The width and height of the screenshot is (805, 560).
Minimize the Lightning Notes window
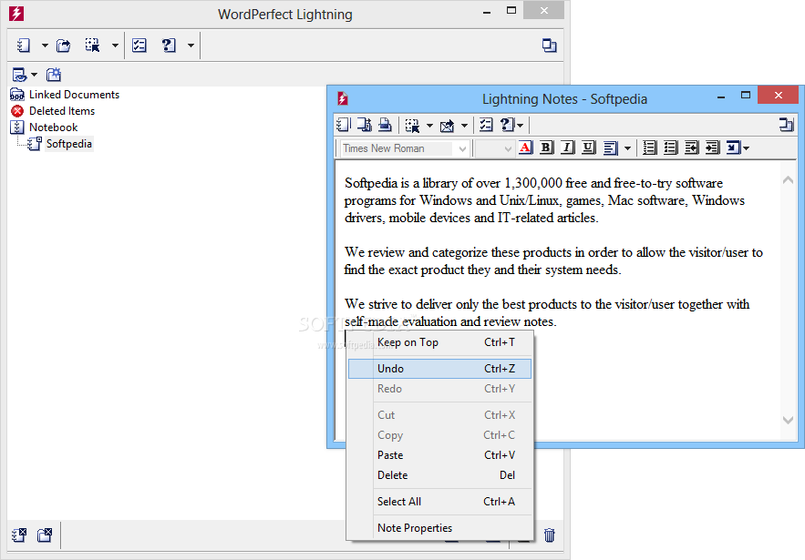[x=721, y=97]
